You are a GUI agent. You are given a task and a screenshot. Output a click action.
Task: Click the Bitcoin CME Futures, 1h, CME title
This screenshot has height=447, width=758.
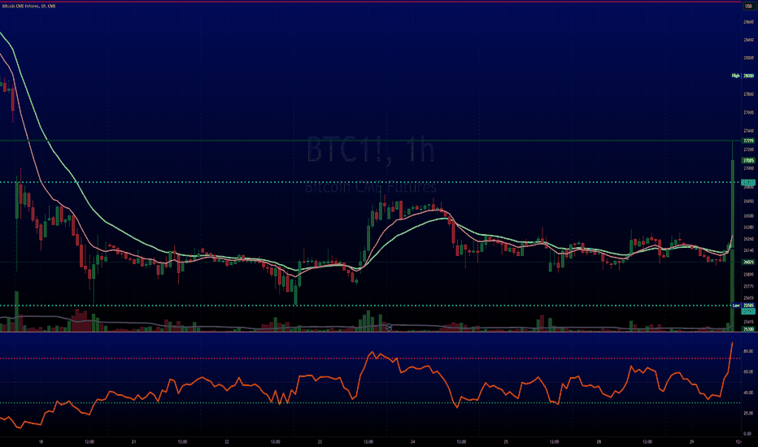(28, 7)
